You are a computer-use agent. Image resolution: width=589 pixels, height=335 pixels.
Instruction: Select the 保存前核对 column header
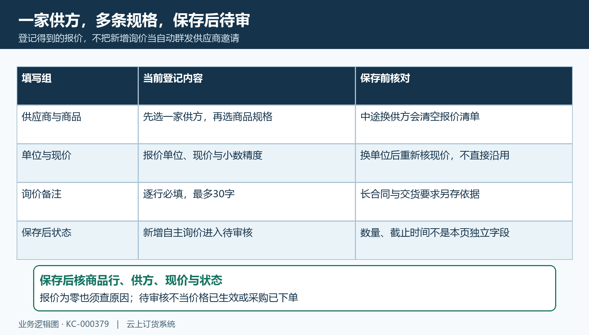464,86
